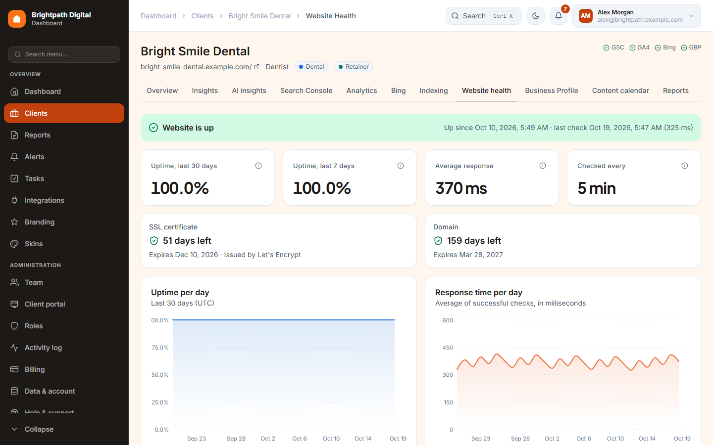Click the Brightpath Digital logo icon
713x445 pixels.
[17, 19]
